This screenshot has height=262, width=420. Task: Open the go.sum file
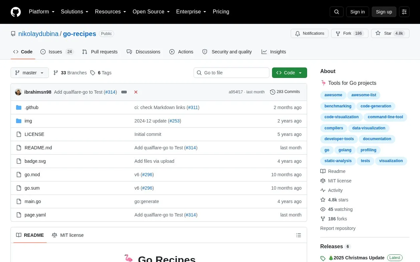(32, 188)
